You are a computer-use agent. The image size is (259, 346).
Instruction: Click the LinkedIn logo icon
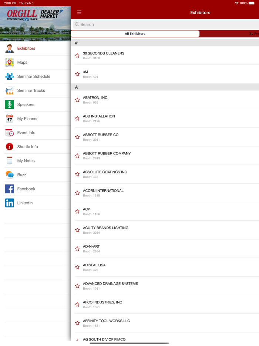click(10, 203)
